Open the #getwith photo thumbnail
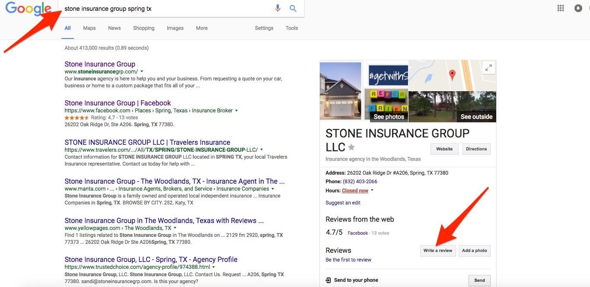The width and height of the screenshot is (590, 287). (x=388, y=75)
